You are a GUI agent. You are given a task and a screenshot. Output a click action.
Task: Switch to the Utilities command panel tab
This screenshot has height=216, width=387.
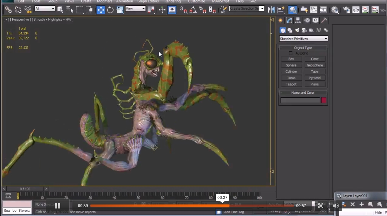[324, 20]
